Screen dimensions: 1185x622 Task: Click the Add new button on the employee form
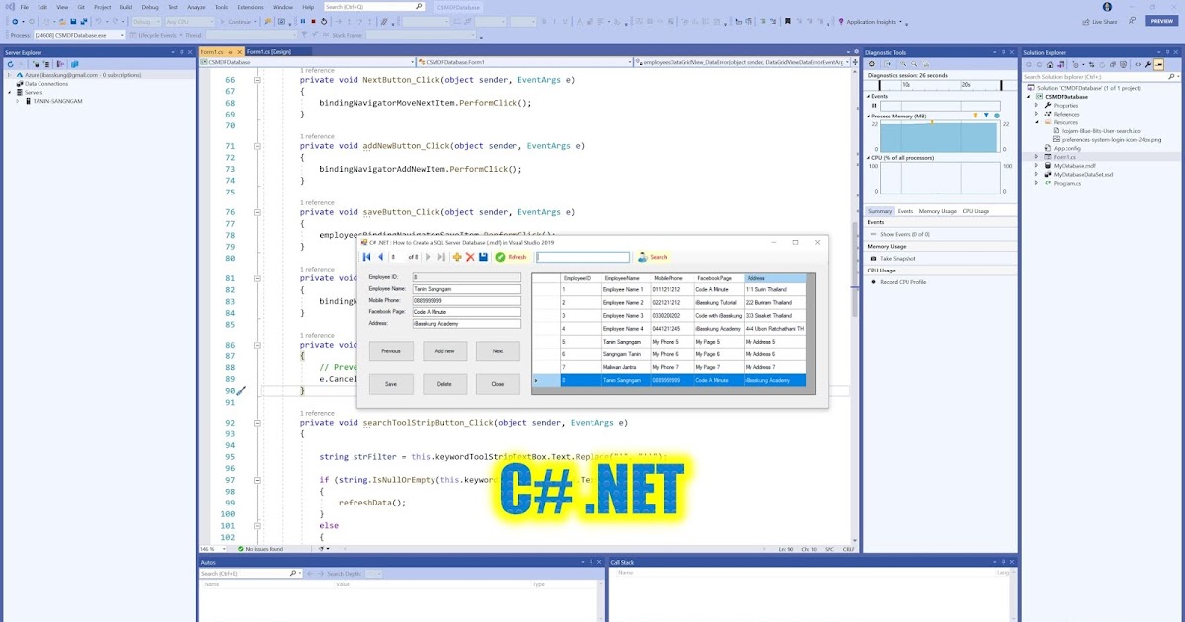[444, 350]
